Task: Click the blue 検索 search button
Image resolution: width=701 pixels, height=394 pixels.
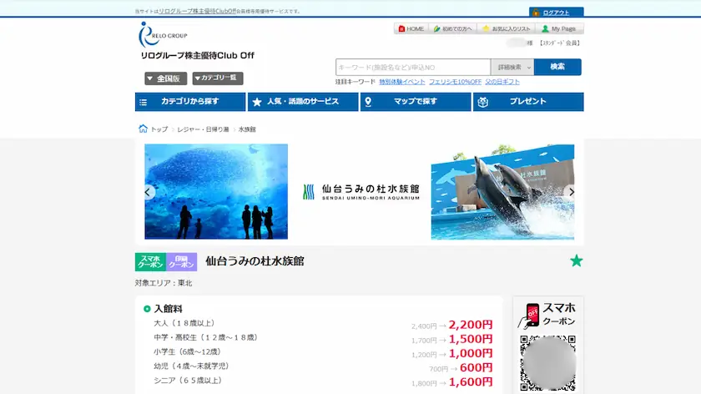Action: [x=557, y=67]
